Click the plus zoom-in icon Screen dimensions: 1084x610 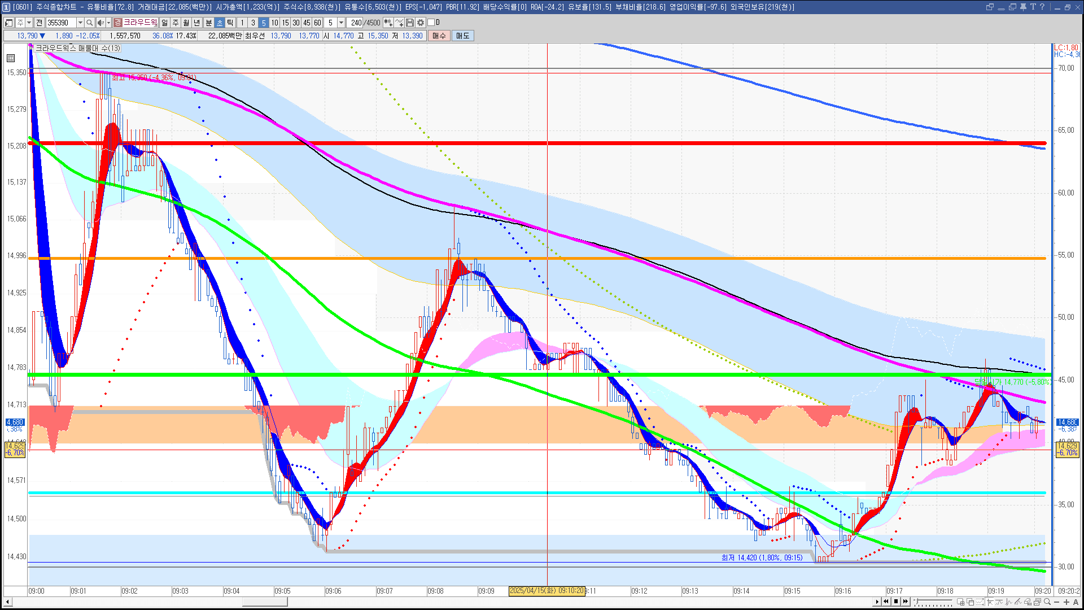1066,602
